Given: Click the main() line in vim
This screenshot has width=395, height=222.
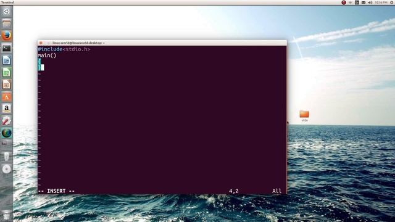Looking at the screenshot, I should pos(47,55).
